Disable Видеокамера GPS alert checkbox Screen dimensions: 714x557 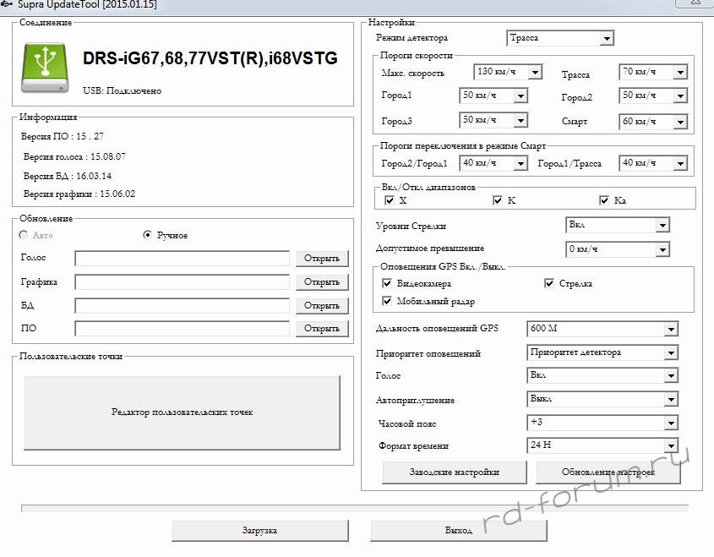point(387,283)
